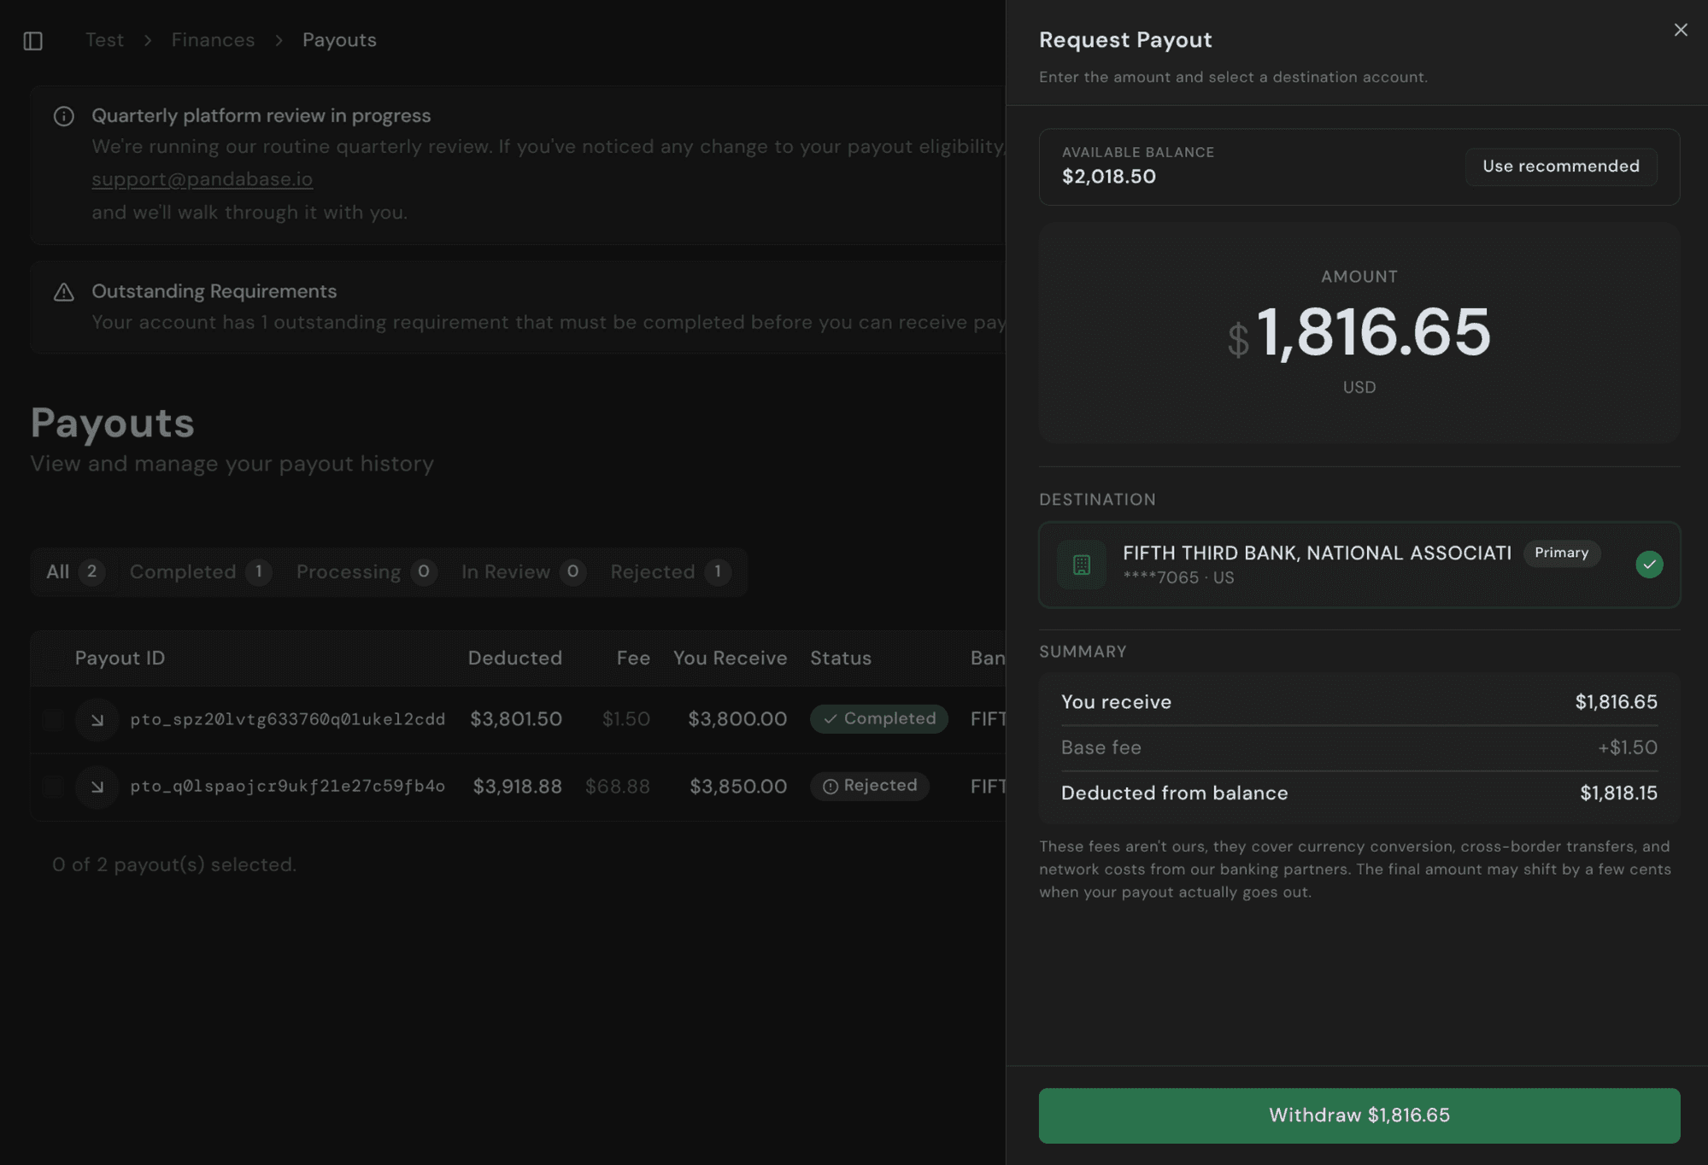Click the ****7065 · US account text

1178,578
